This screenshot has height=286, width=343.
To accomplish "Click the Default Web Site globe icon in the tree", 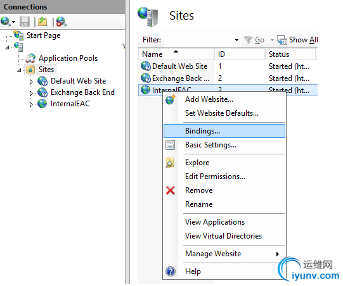I will [42, 81].
